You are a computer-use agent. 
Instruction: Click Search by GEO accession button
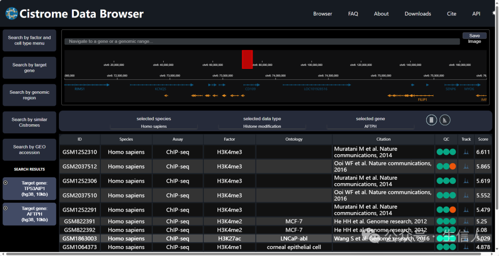29,150
